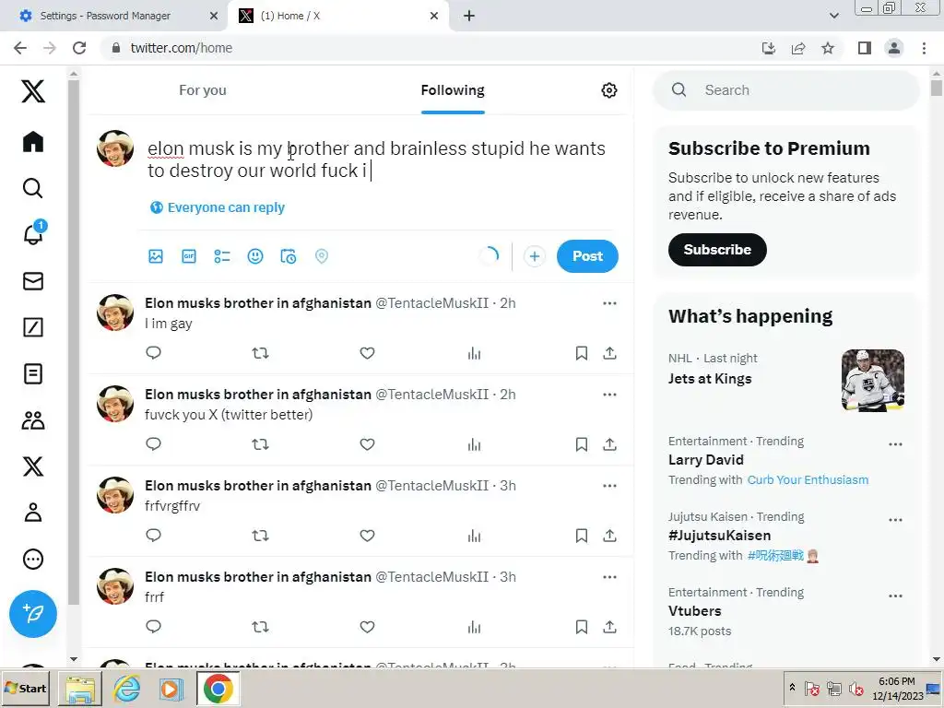Image resolution: width=944 pixels, height=708 pixels.
Task: Open options for Vtubers trend
Action: click(895, 596)
